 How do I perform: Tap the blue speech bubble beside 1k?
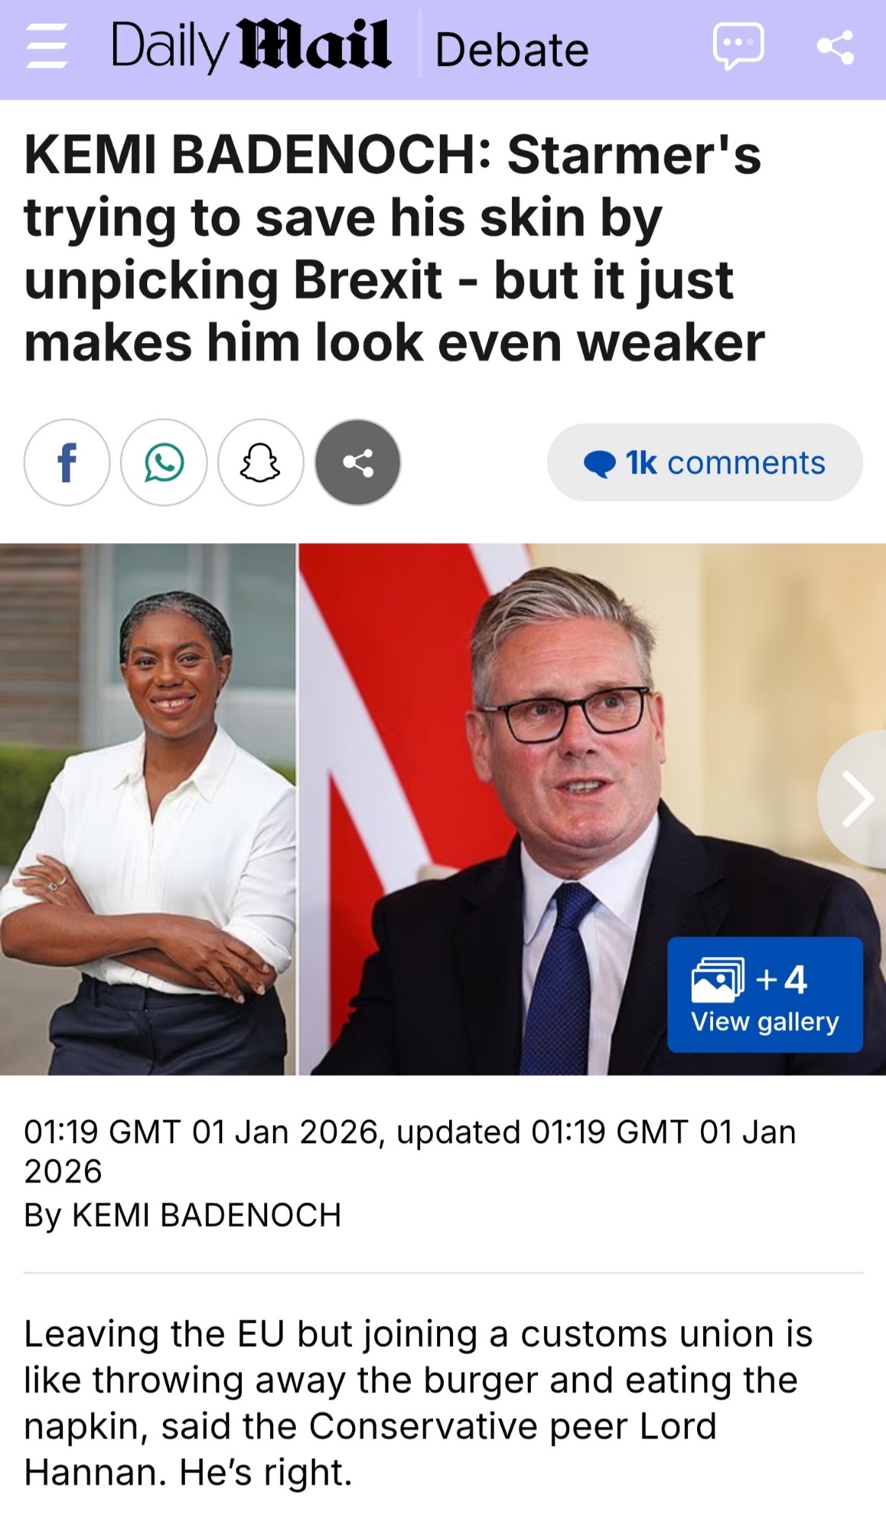pyautogui.click(x=599, y=464)
